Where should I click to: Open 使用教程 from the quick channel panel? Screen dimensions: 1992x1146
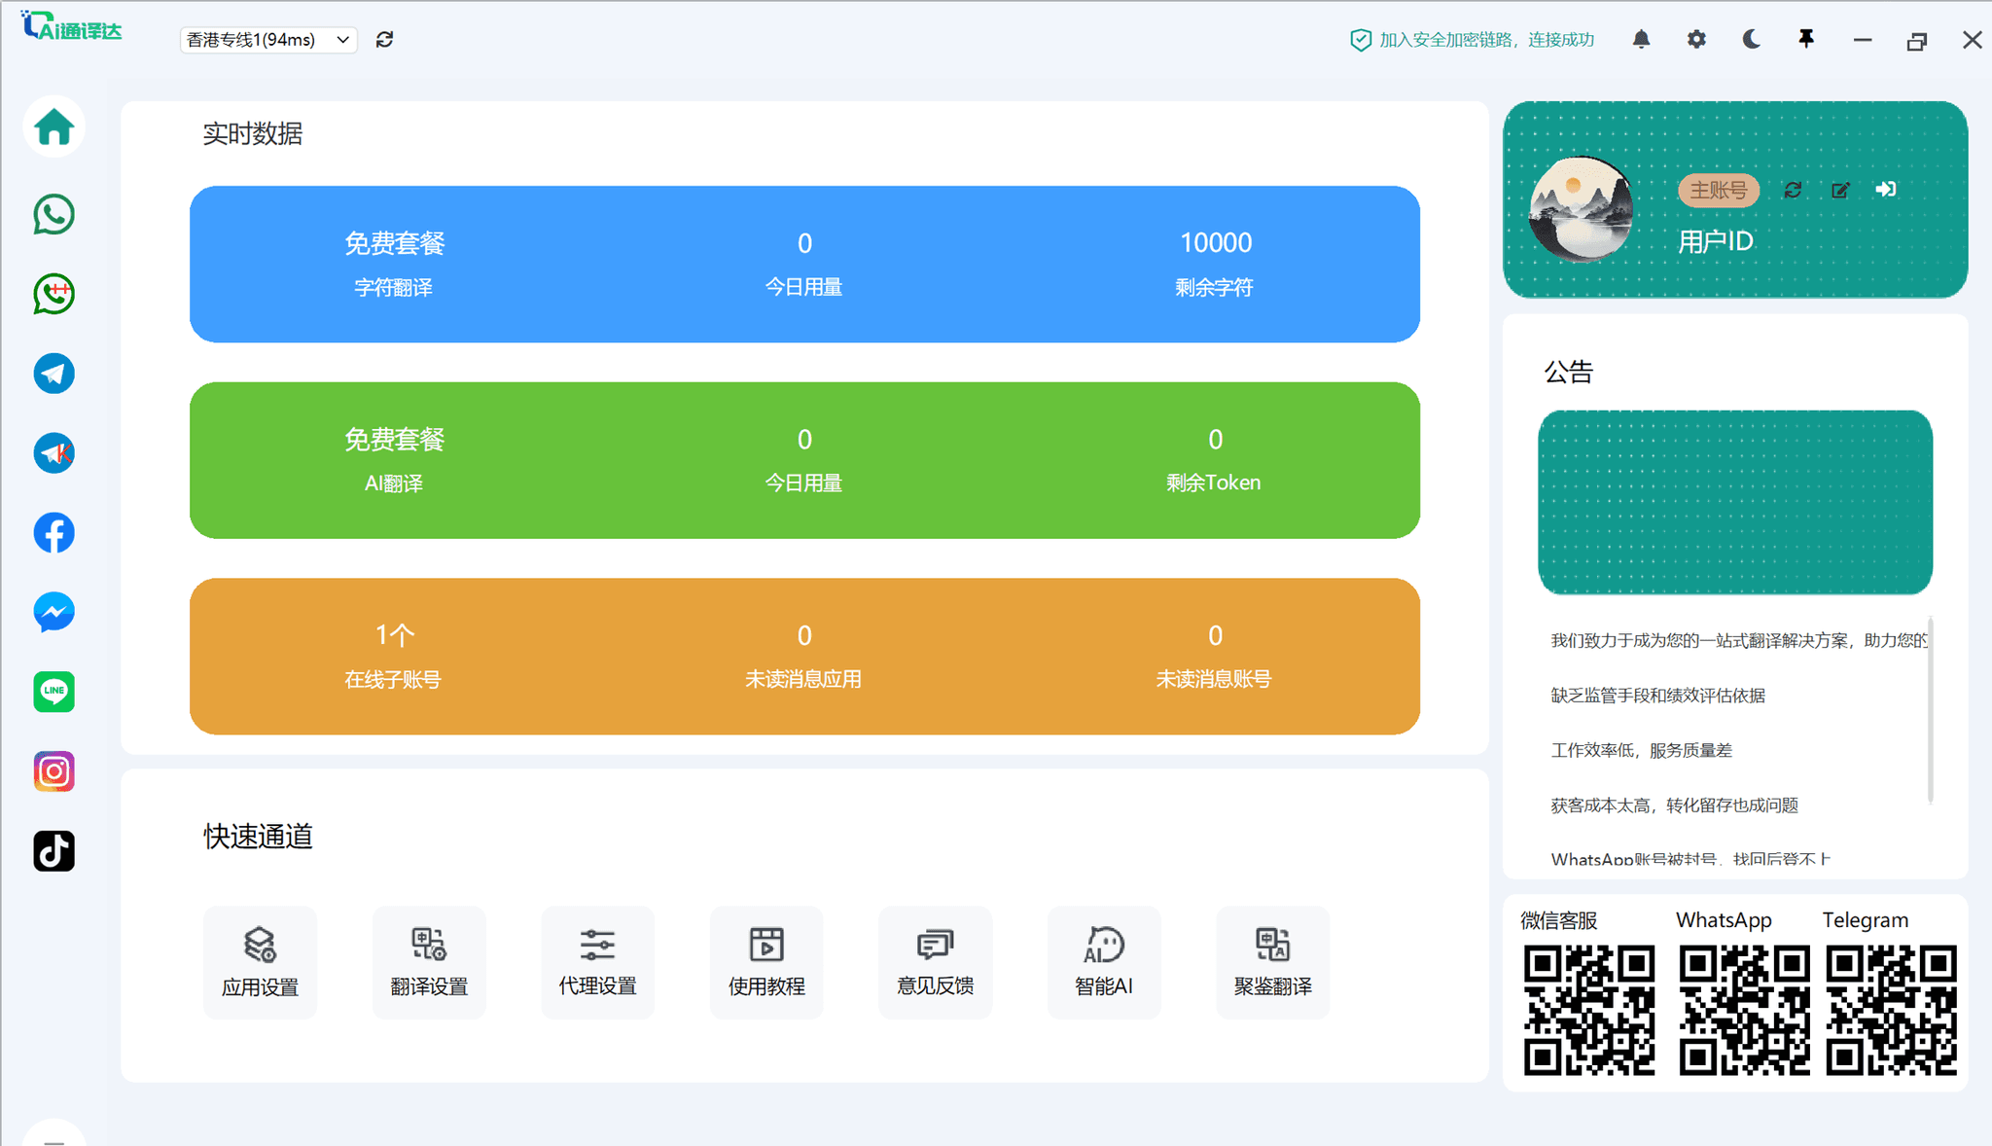pos(766,961)
